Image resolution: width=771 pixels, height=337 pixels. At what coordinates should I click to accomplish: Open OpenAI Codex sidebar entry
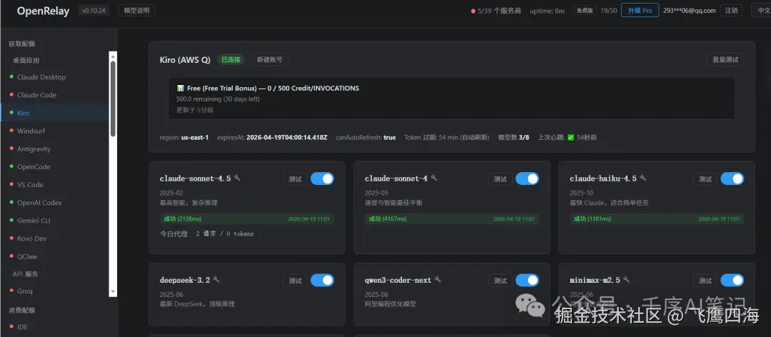54,203
